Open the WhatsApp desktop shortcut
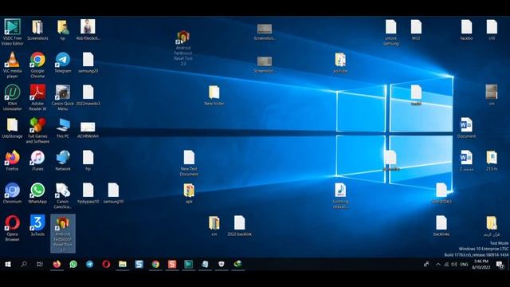 pos(37,193)
